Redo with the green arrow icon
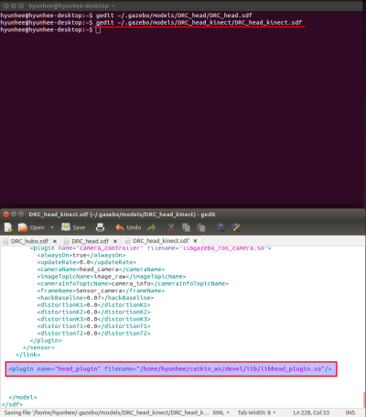Viewport: 366px width, 417px height. pyautogui.click(x=152, y=227)
